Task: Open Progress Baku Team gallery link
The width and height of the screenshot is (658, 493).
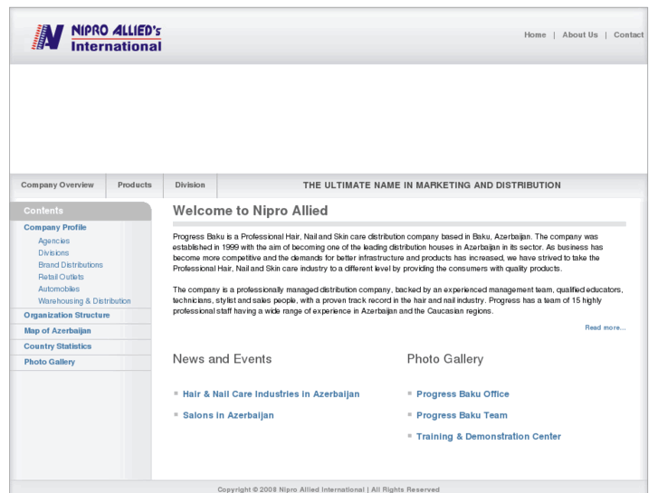Action: pos(462,415)
